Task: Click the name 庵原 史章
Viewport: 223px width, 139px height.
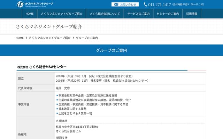Action: click(63, 88)
